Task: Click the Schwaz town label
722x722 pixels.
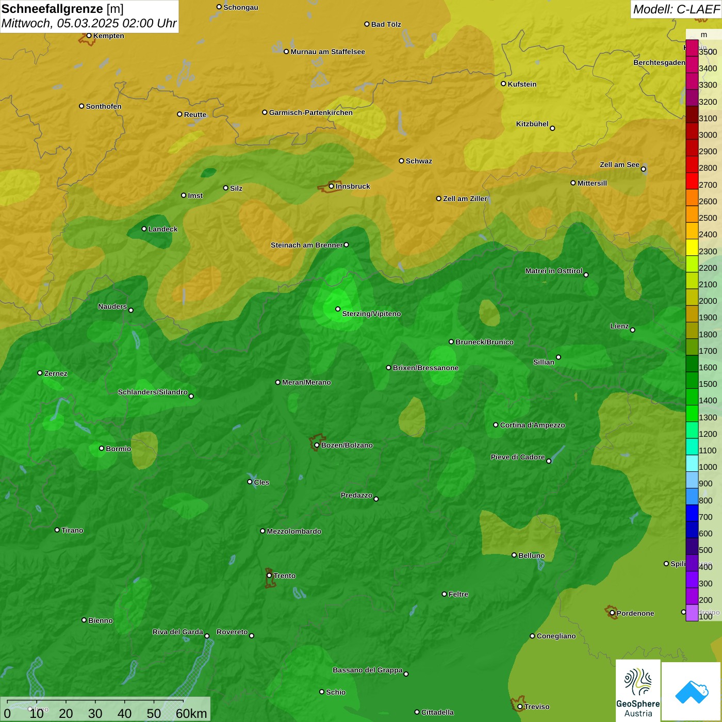Action: 419,161
